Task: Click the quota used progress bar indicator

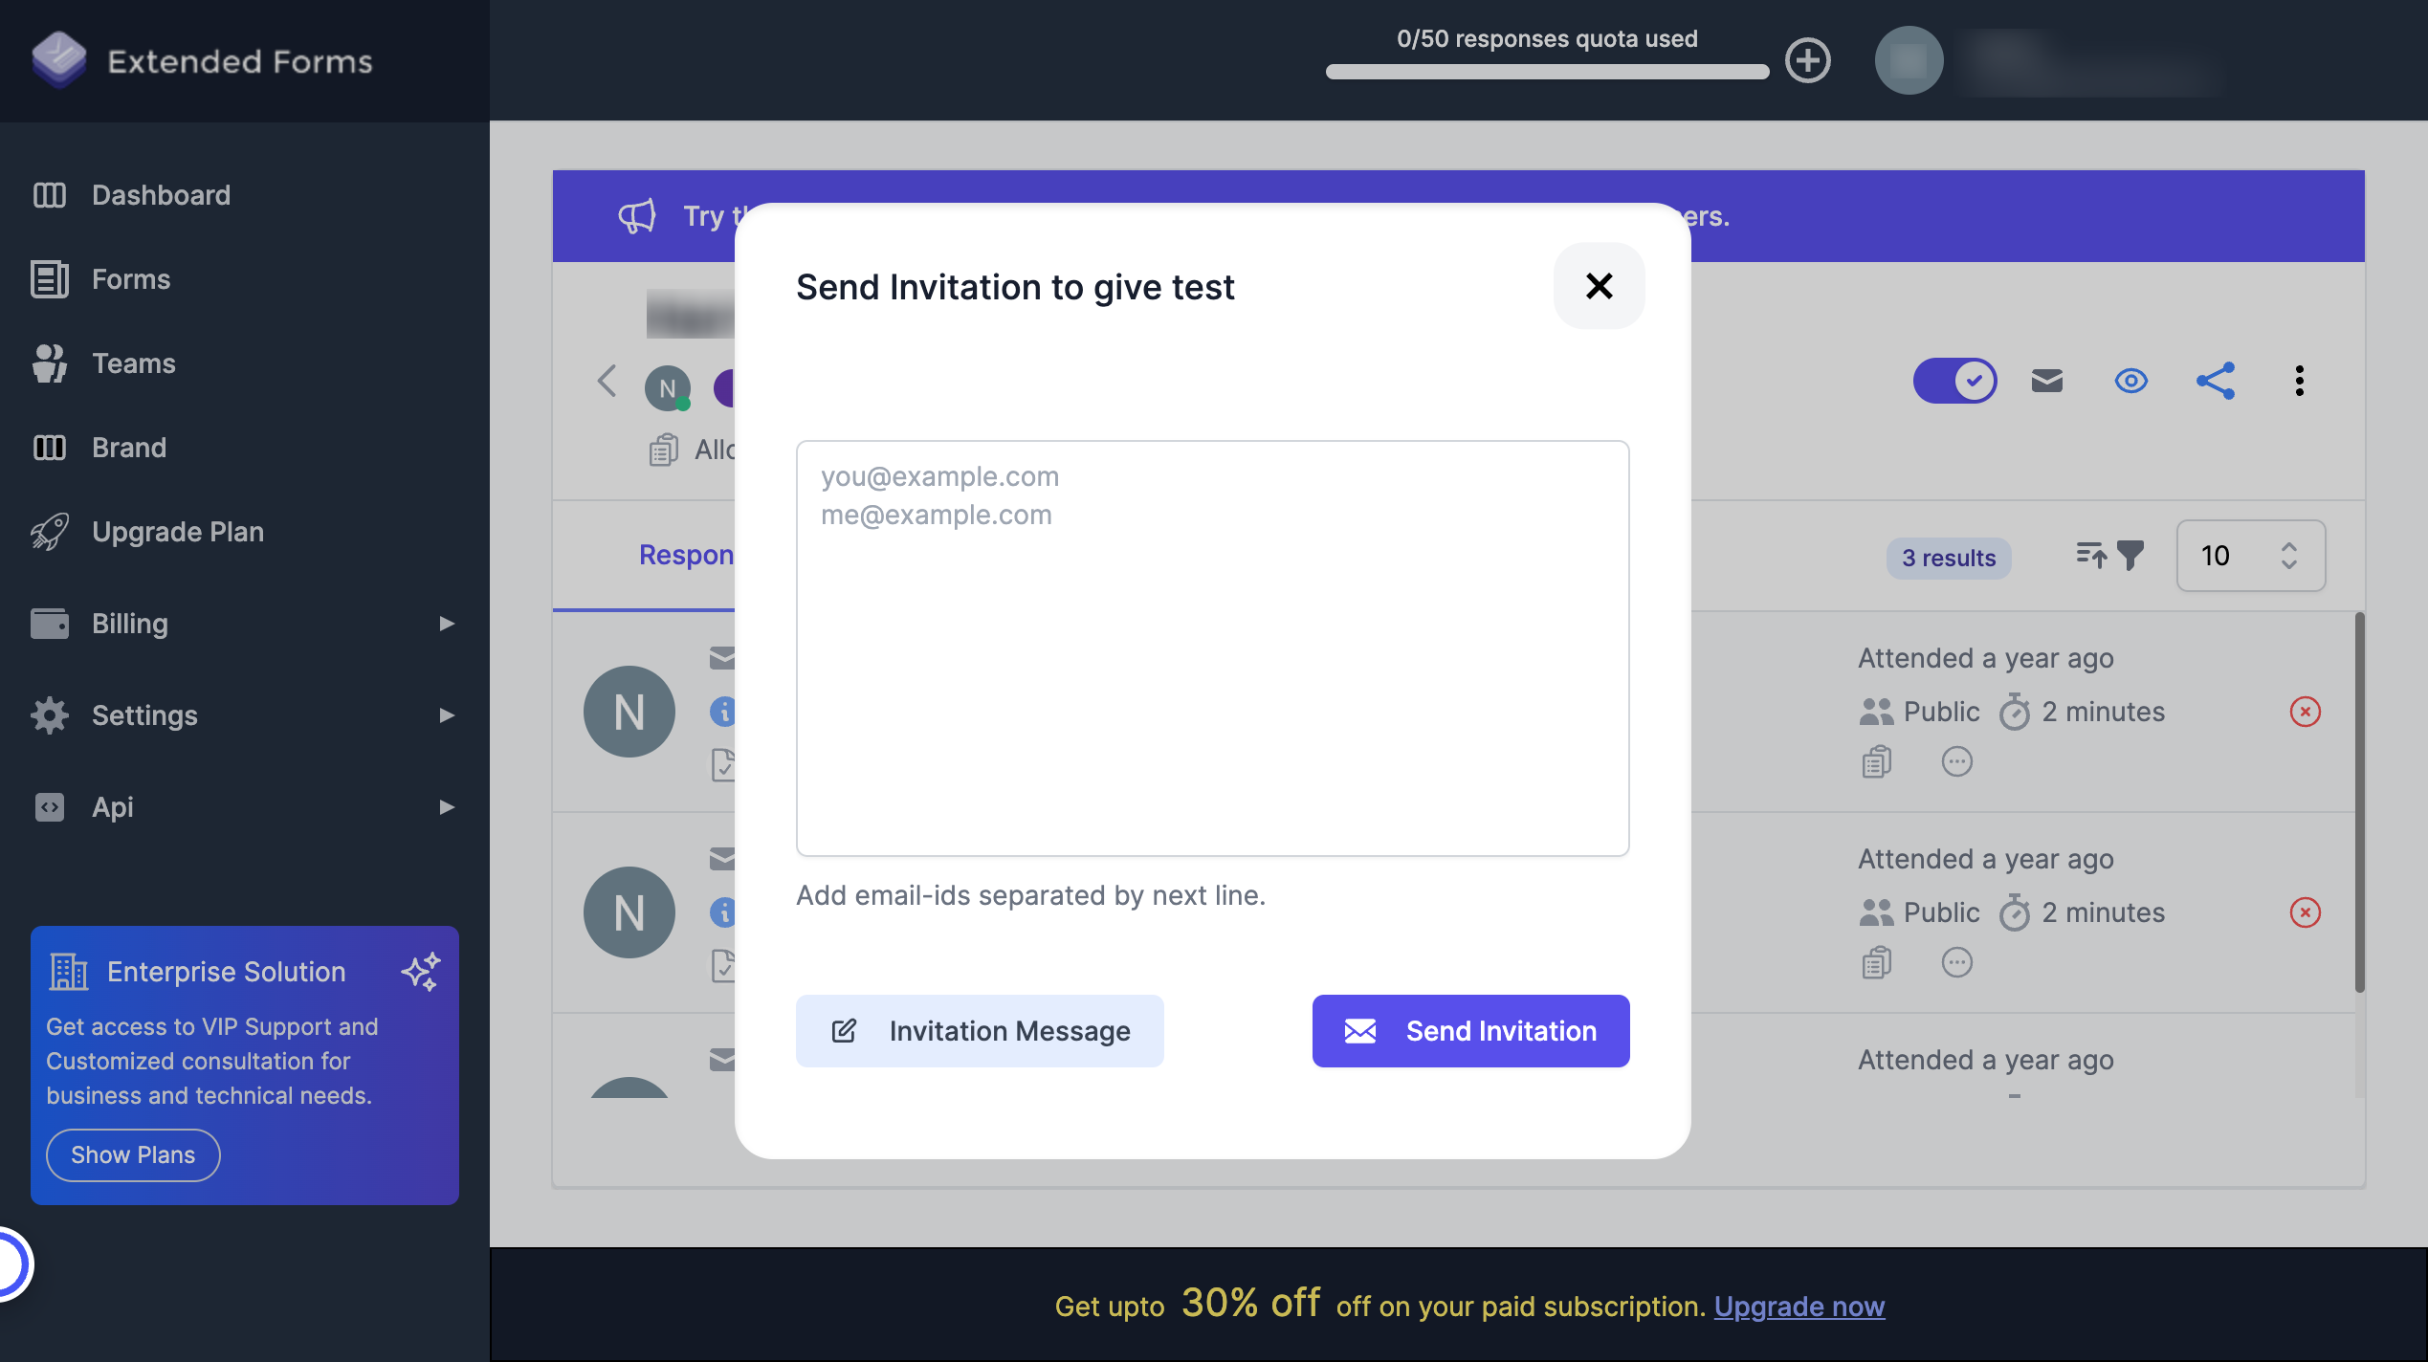Action: (1548, 67)
